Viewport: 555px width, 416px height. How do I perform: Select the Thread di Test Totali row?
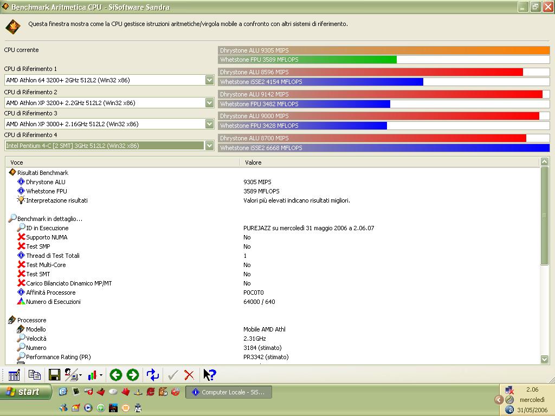pos(273,256)
